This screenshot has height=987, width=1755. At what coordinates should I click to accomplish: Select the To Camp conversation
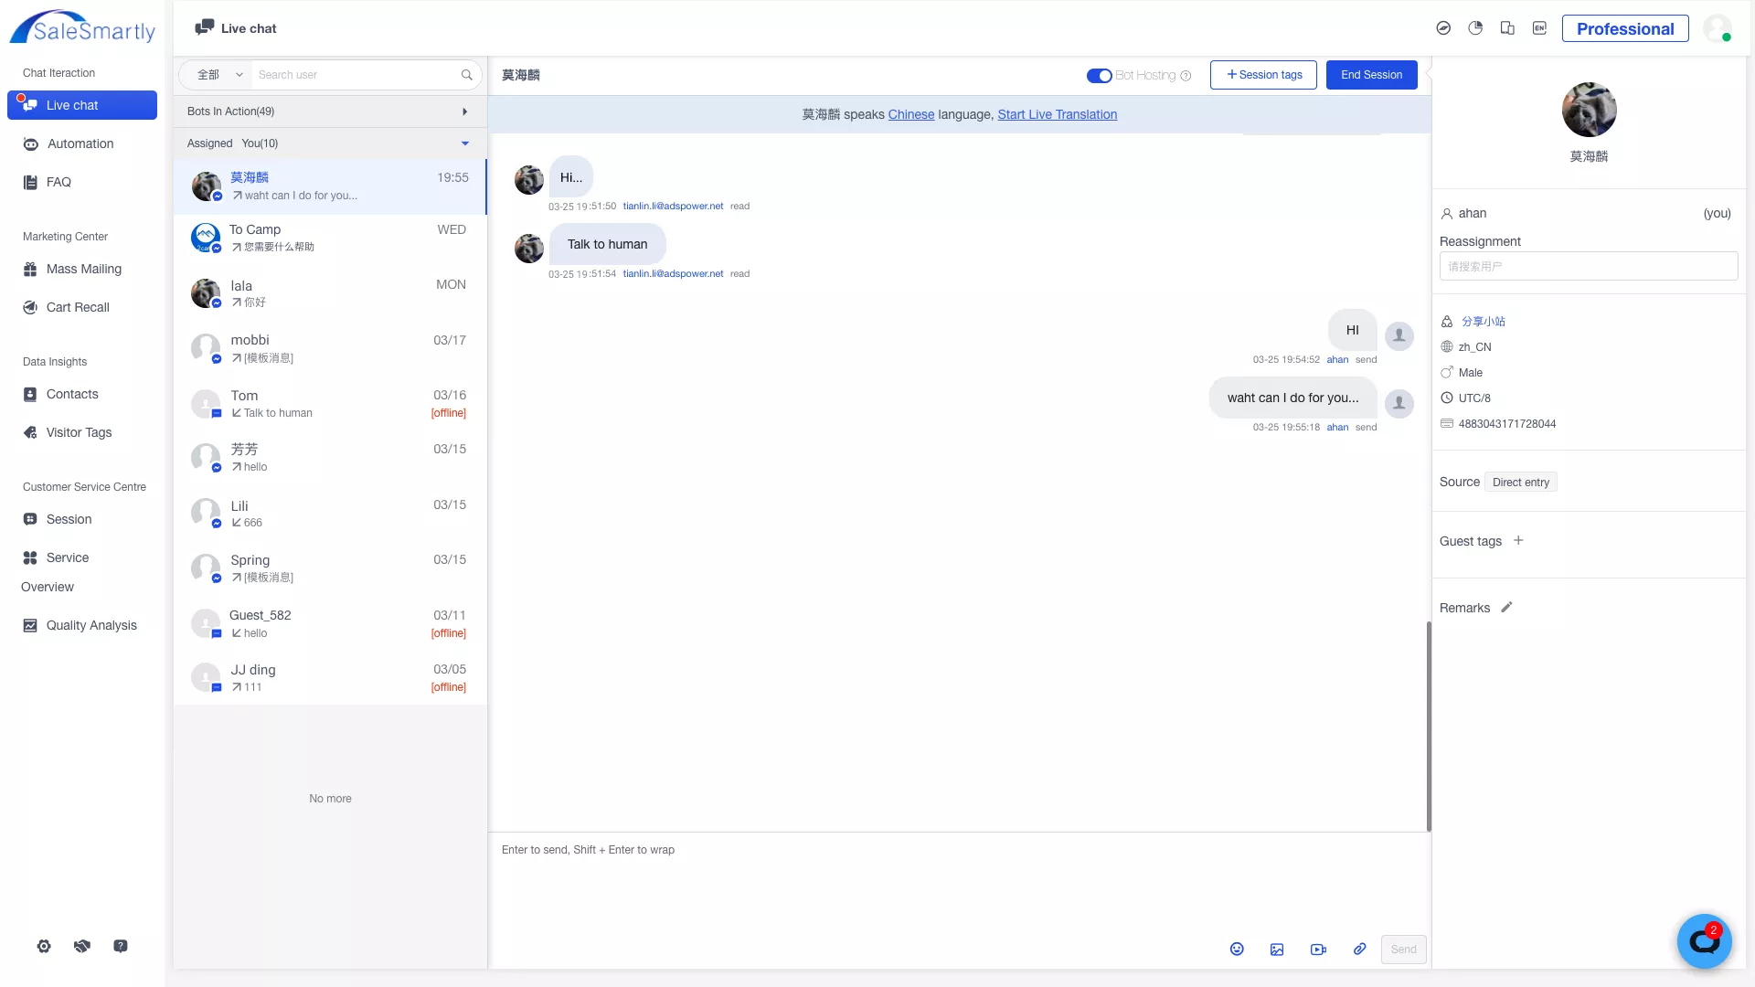pos(329,239)
